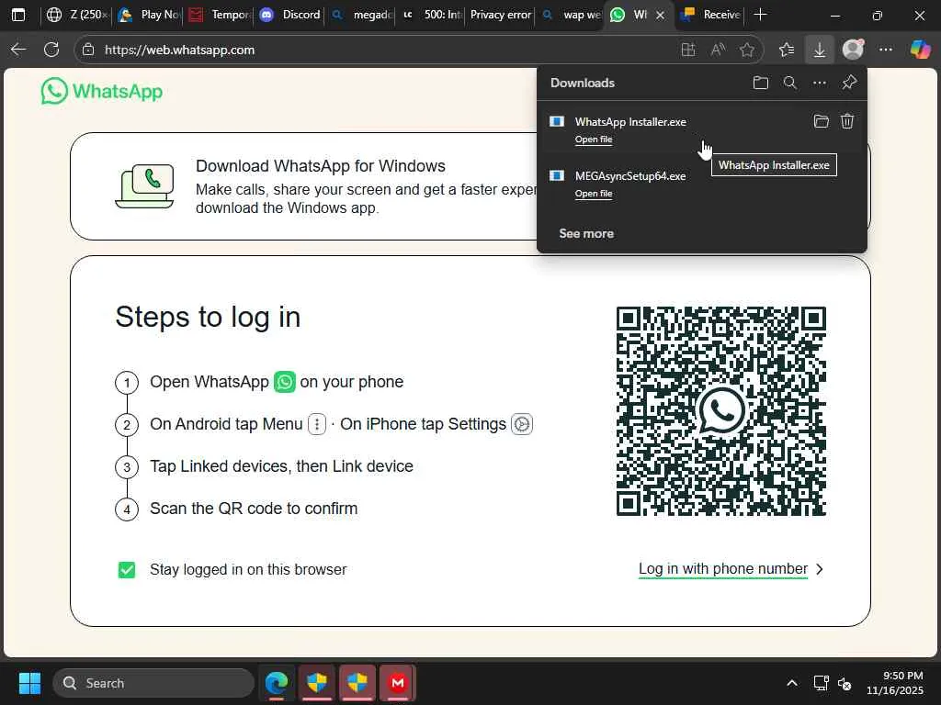Open more options in Downloads panel

coord(820,83)
